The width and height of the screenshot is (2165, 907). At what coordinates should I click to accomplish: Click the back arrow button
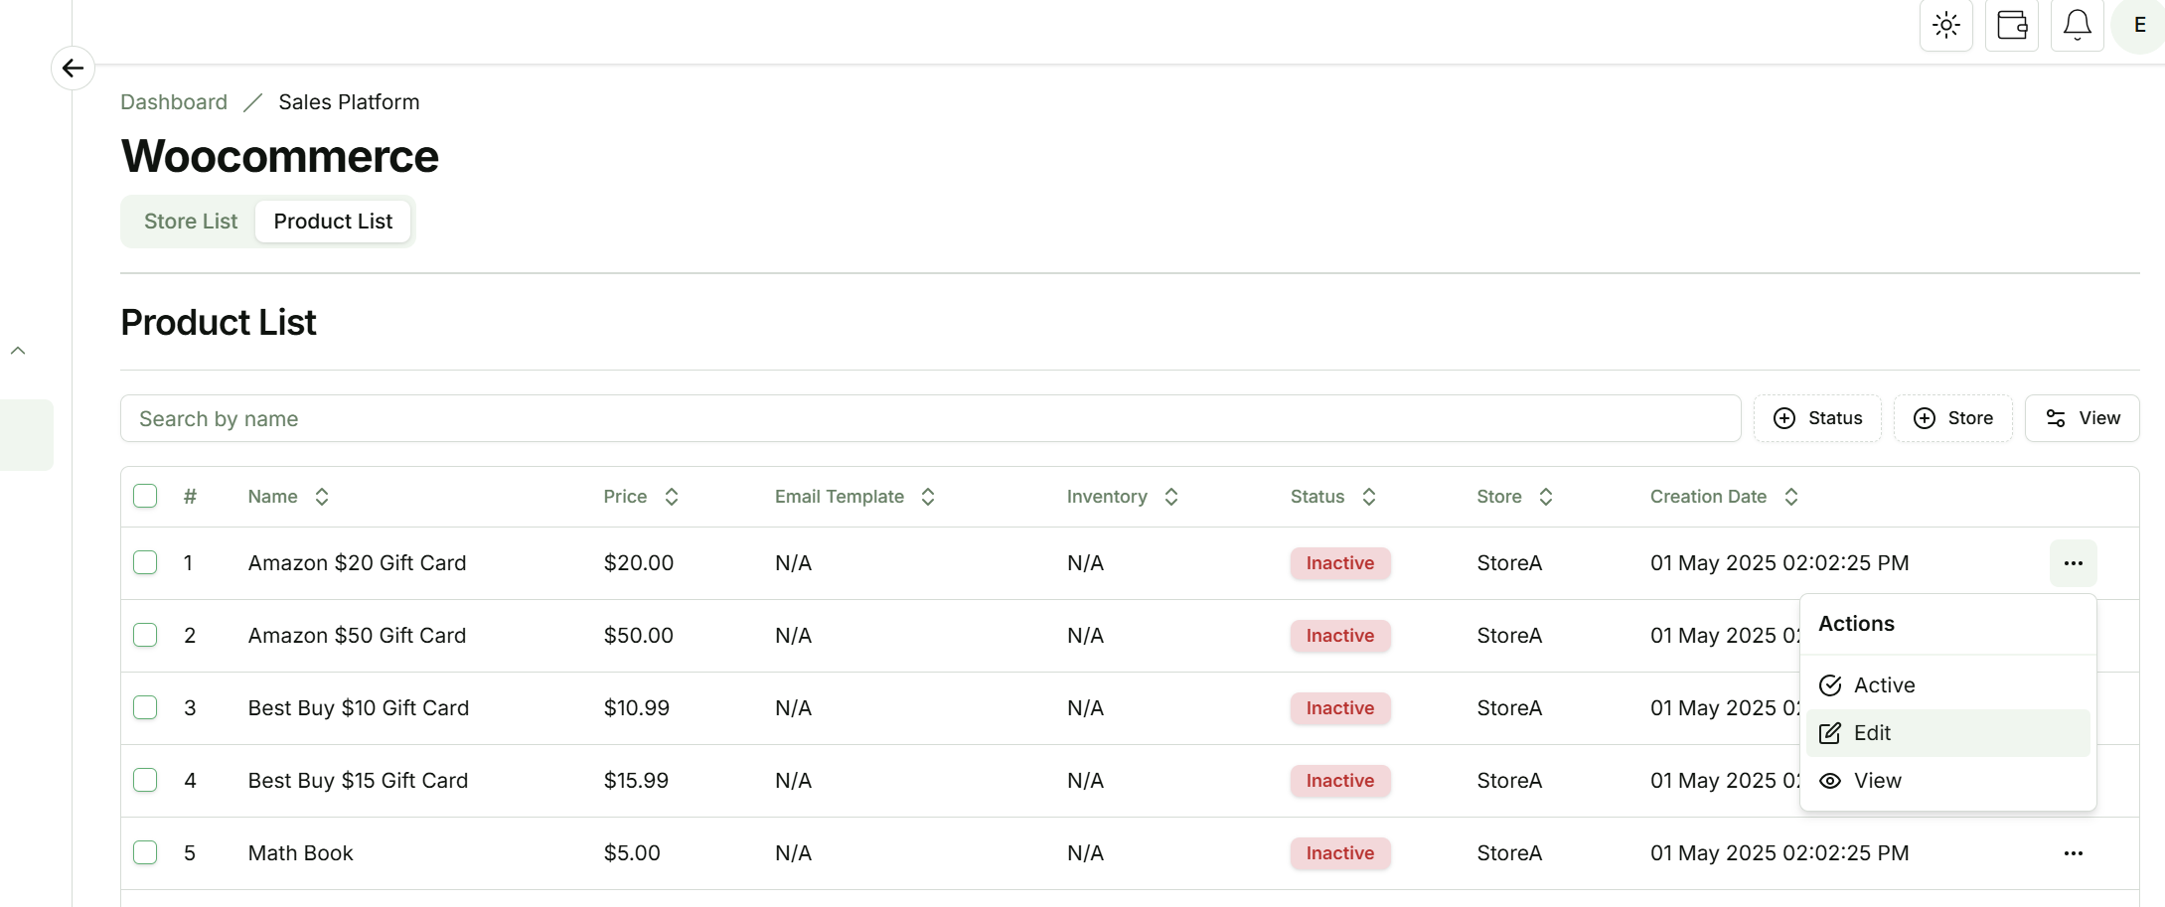(x=73, y=68)
